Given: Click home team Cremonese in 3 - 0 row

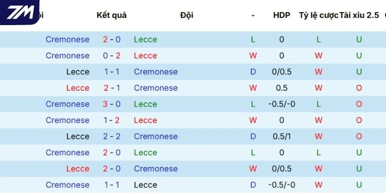Looking at the screenshot, I should [68, 104].
